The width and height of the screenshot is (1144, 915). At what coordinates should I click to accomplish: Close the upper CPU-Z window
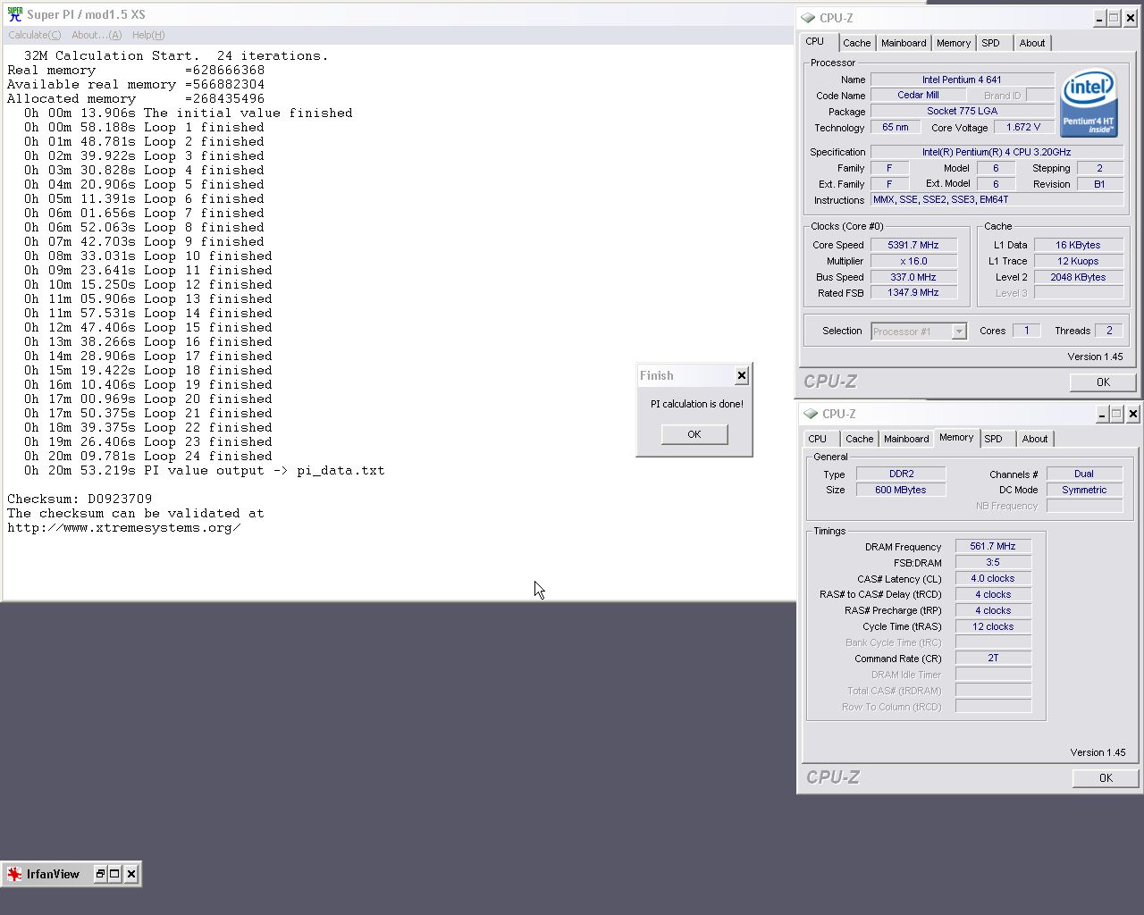1131,18
